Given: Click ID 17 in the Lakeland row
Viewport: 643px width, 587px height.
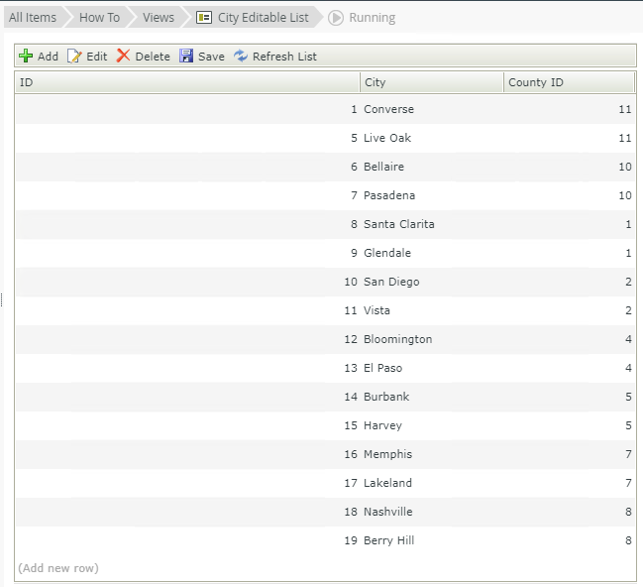Looking at the screenshot, I should click(351, 483).
